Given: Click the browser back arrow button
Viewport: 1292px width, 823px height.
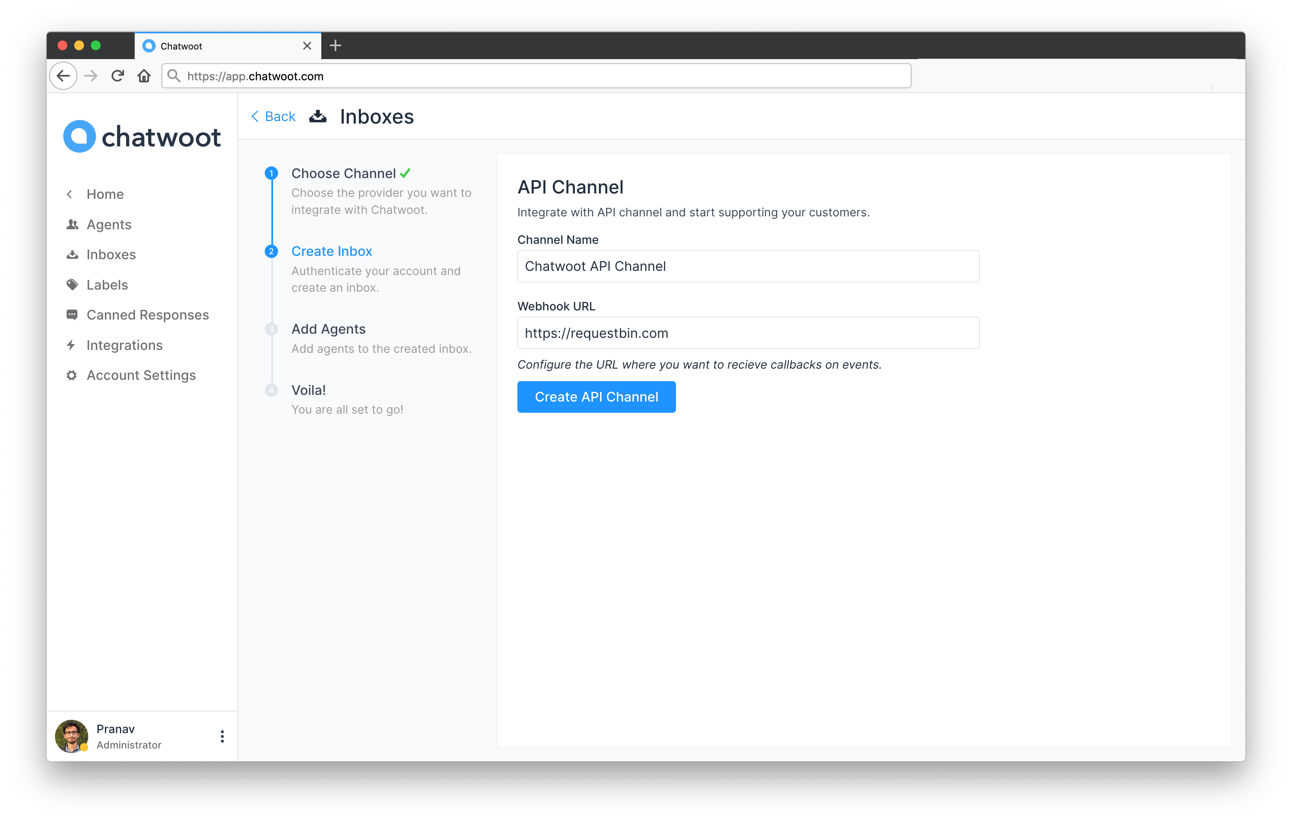Looking at the screenshot, I should [63, 76].
